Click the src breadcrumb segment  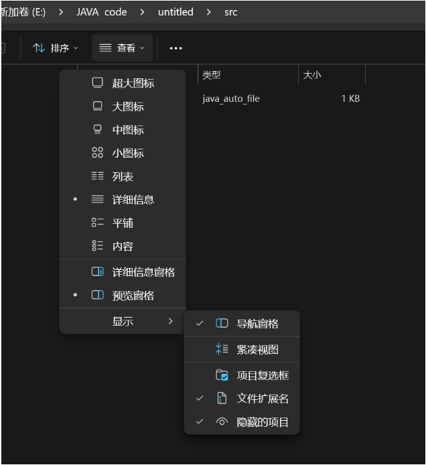(x=230, y=12)
